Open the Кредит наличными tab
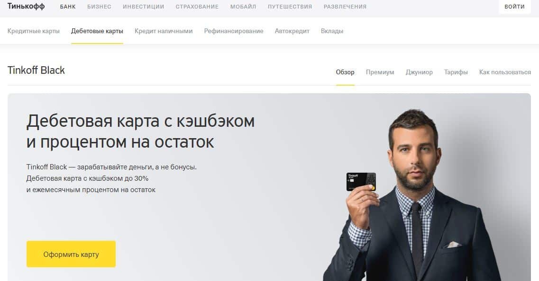 click(164, 31)
